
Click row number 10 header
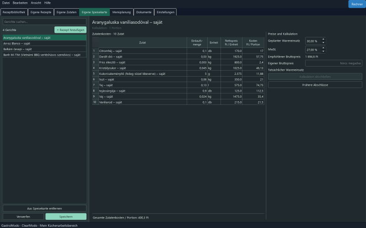[x=95, y=102]
